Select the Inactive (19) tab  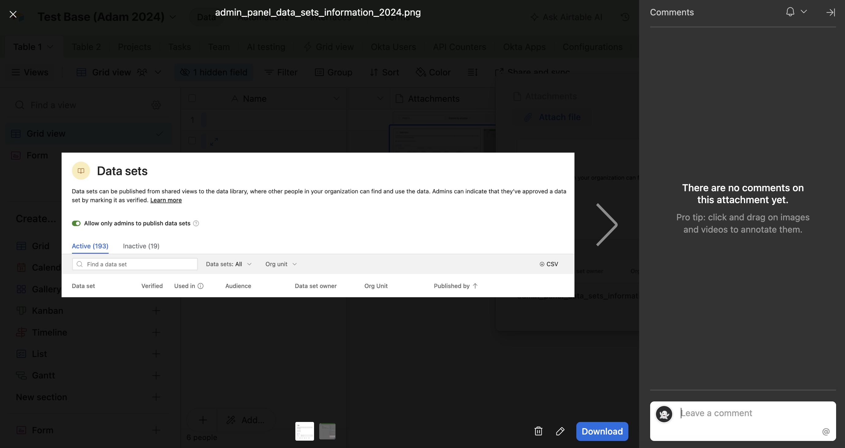click(x=141, y=246)
